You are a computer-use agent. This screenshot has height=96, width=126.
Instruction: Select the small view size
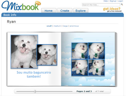49,26
